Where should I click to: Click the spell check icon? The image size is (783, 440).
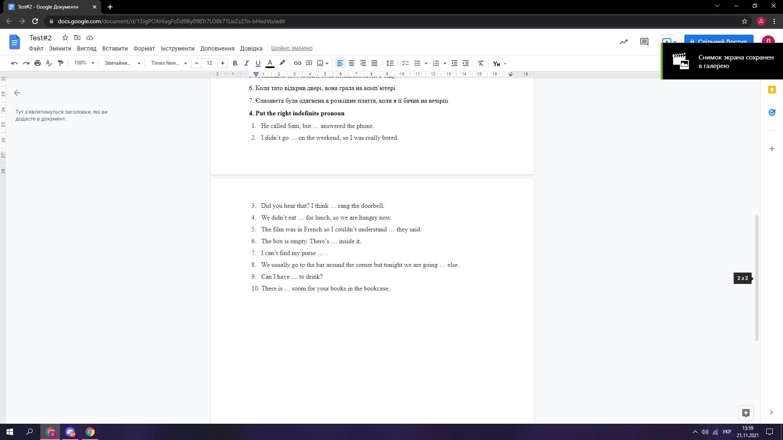click(x=49, y=63)
